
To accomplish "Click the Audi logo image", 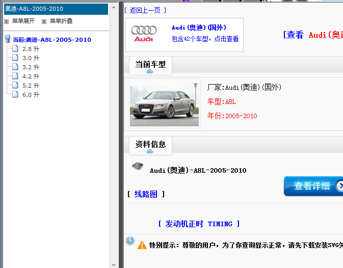I will tap(144, 33).
